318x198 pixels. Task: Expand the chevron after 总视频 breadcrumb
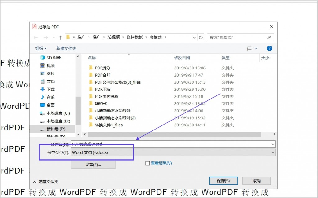(123, 37)
